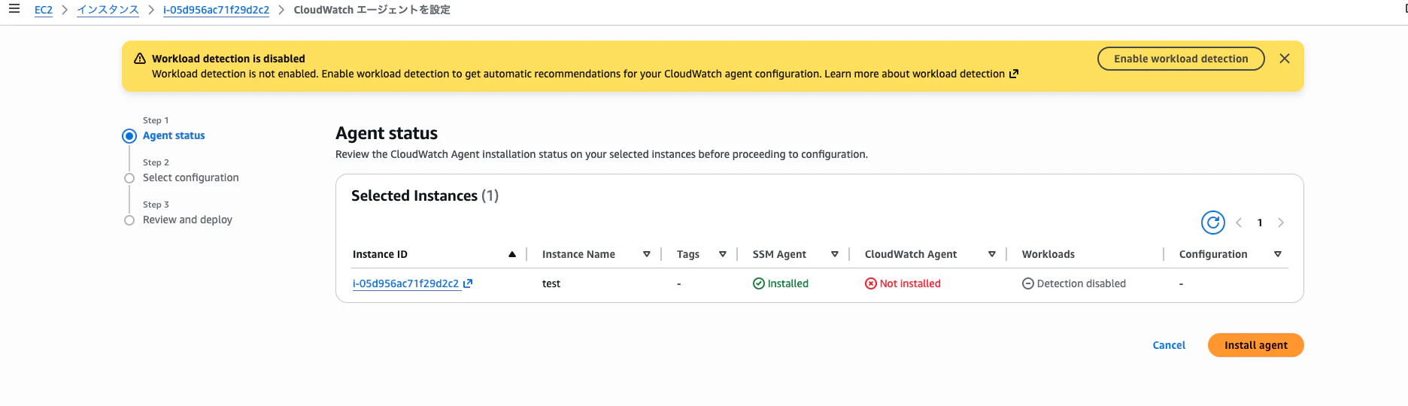1408x406 pixels.
Task: Select Step 2 Select configuration radio
Action: pos(129,178)
